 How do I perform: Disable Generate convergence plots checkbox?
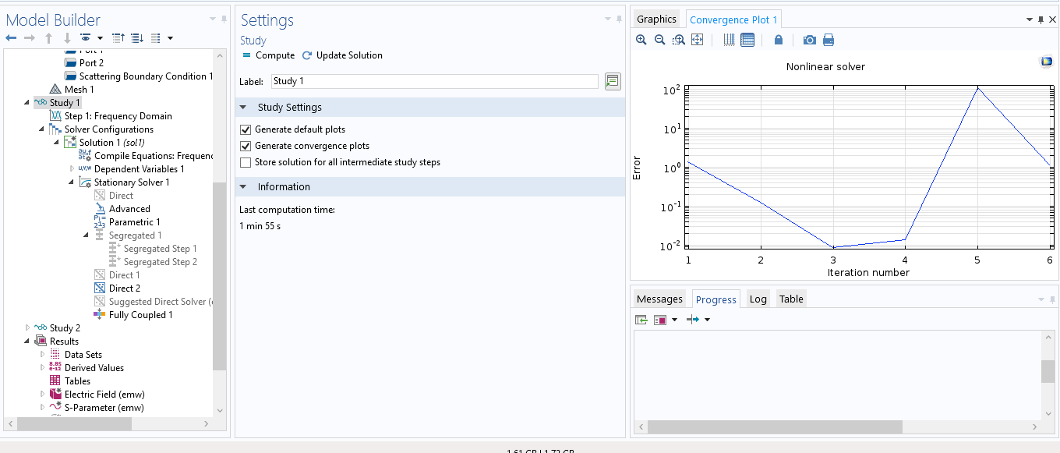coord(246,146)
